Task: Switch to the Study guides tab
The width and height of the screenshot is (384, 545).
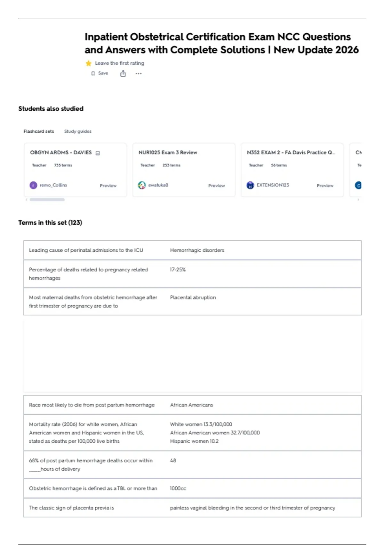Action: 78,131
